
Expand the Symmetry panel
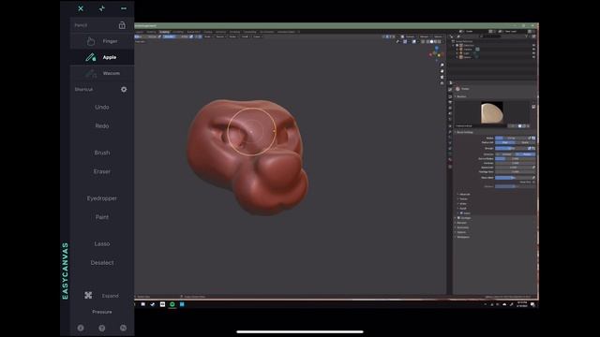pos(462,227)
